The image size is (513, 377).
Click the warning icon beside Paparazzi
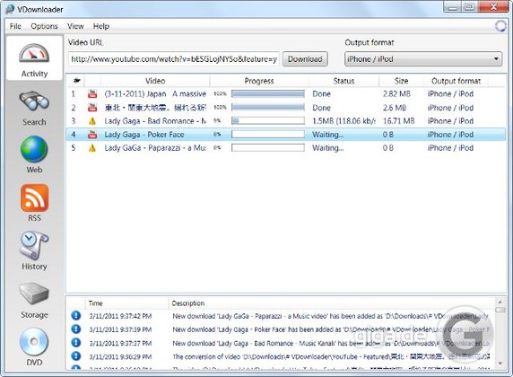pyautogui.click(x=92, y=148)
